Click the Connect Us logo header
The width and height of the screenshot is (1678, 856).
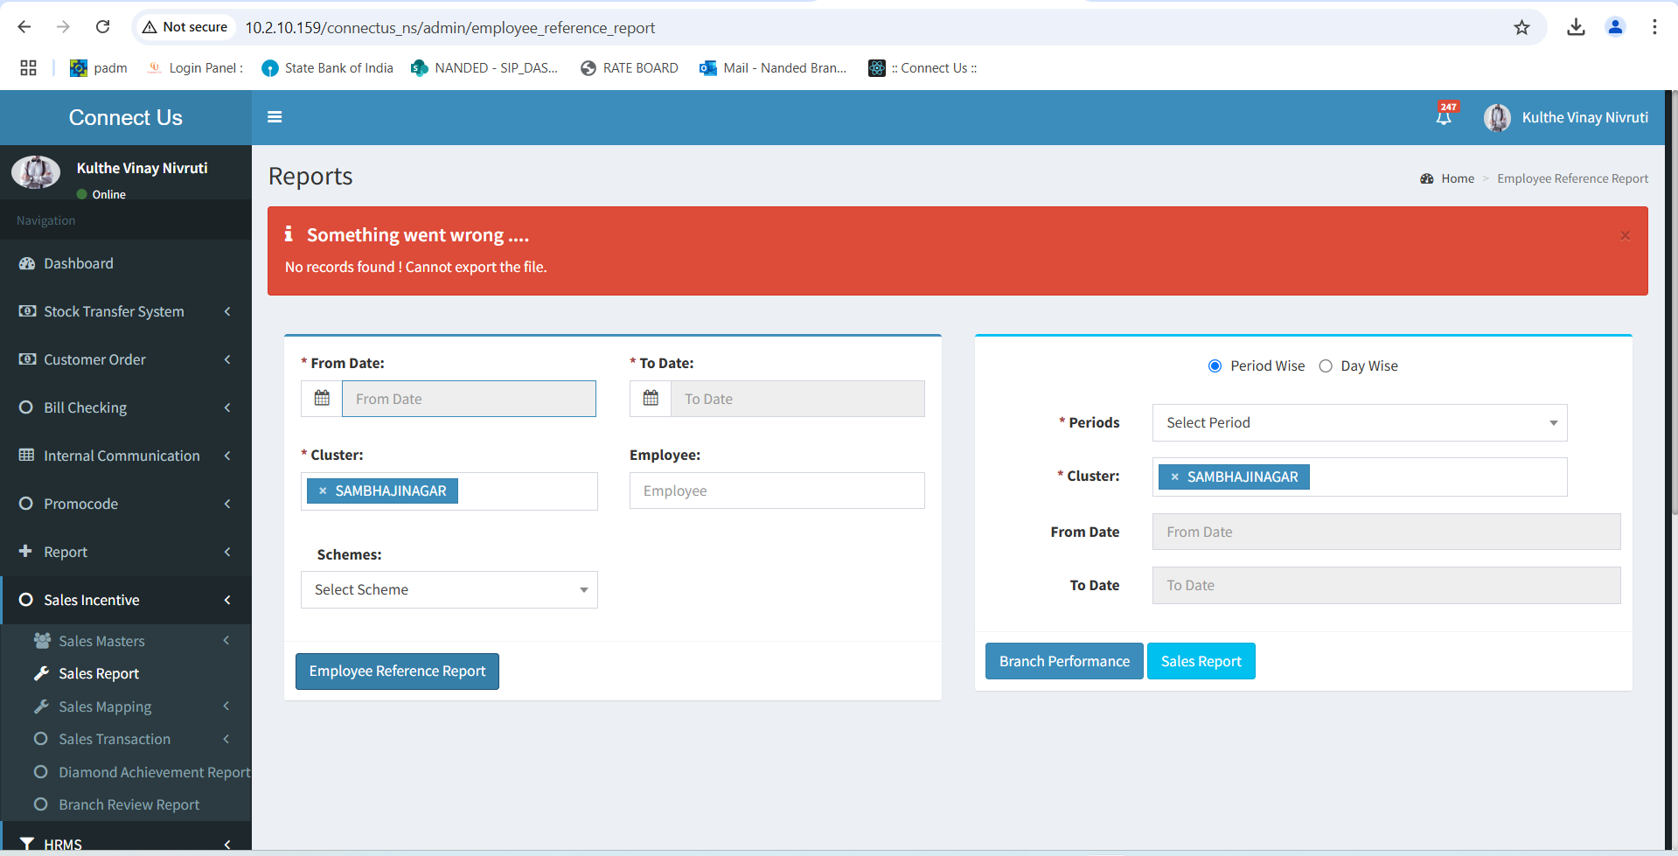(126, 117)
